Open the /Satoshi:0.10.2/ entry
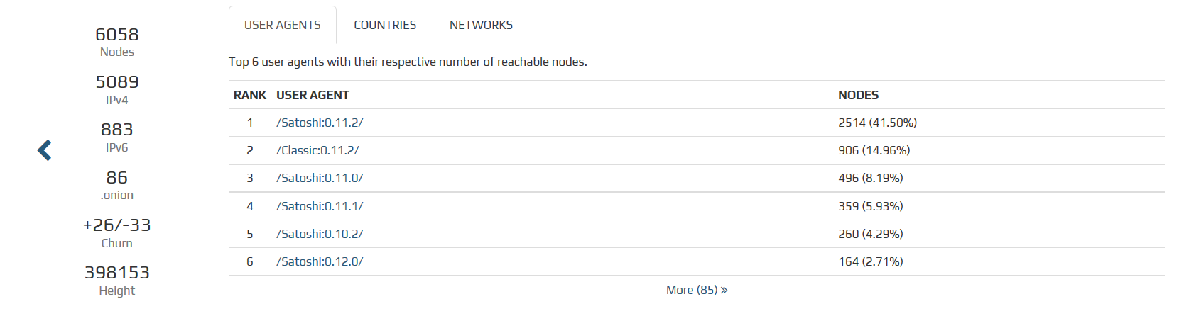This screenshot has width=1179, height=321. click(x=320, y=234)
